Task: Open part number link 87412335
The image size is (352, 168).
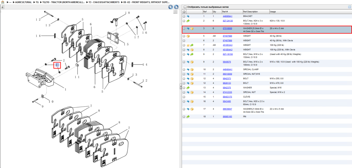Action: 227,92
